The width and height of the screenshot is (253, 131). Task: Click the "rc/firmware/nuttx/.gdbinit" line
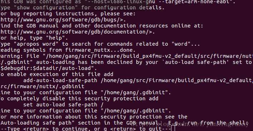[x=42, y=86]
